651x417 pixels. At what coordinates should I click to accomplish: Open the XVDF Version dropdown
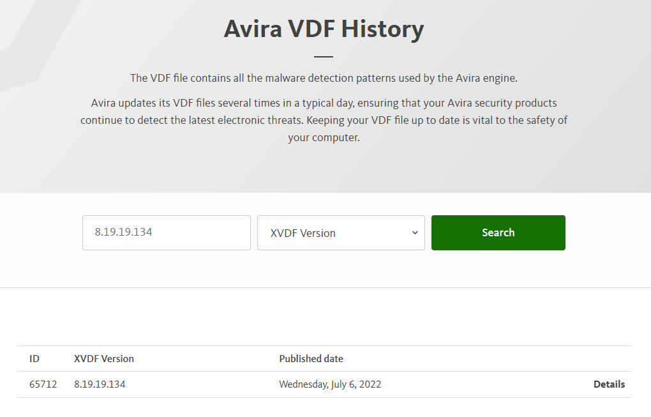click(x=341, y=233)
